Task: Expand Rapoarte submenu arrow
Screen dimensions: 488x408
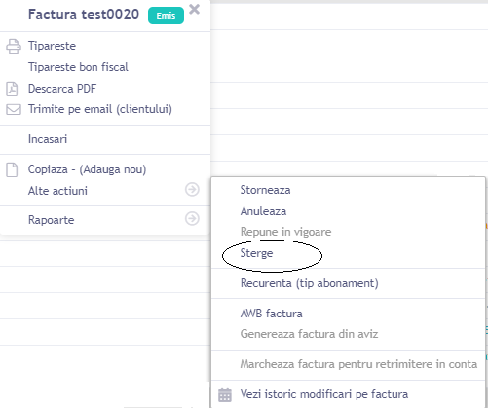Action: click(192, 218)
